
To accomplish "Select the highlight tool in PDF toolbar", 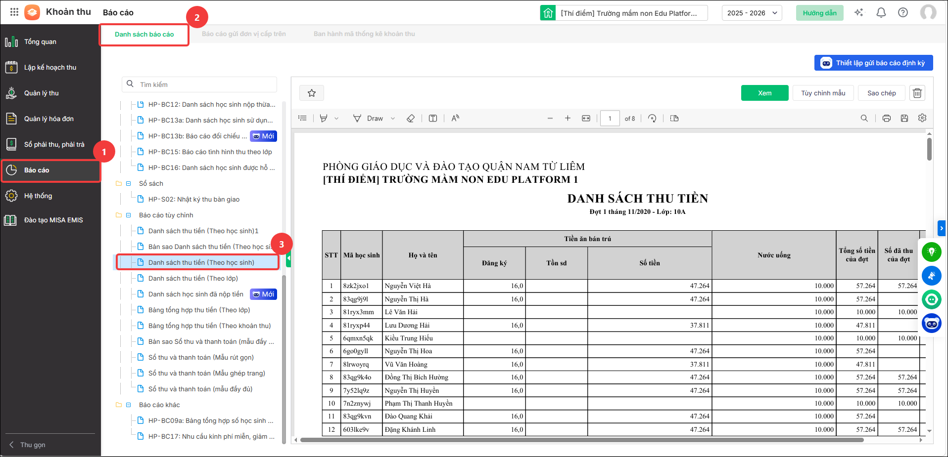I will pyautogui.click(x=324, y=118).
